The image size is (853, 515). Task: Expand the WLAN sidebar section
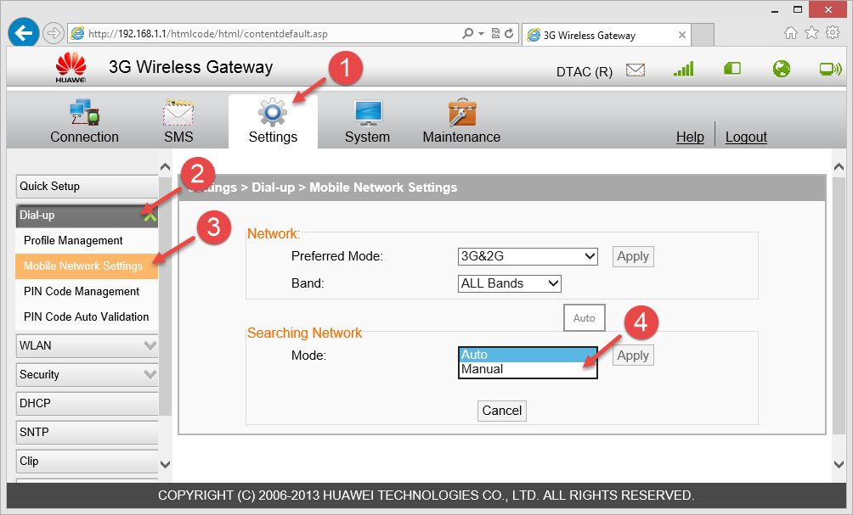[87, 346]
